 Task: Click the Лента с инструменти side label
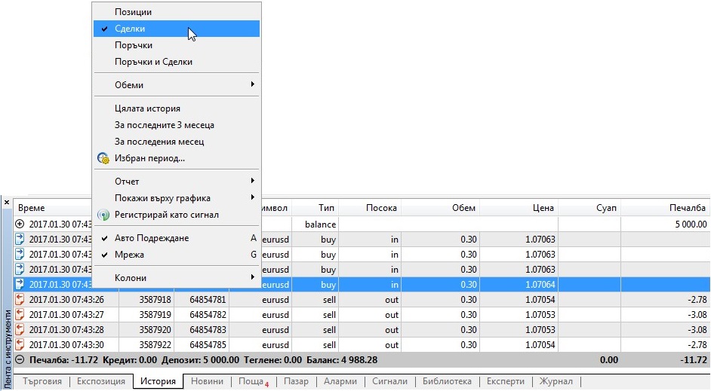(x=8, y=349)
